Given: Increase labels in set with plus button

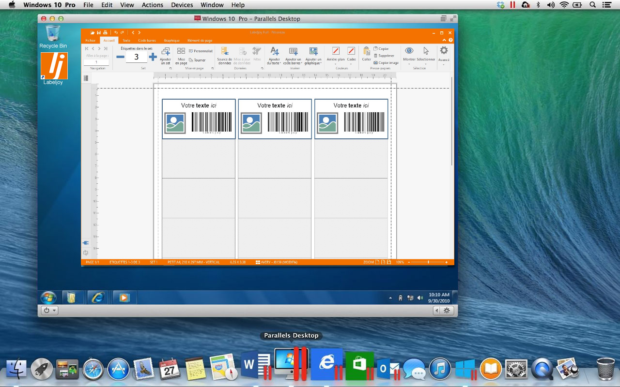Looking at the screenshot, I should 153,57.
